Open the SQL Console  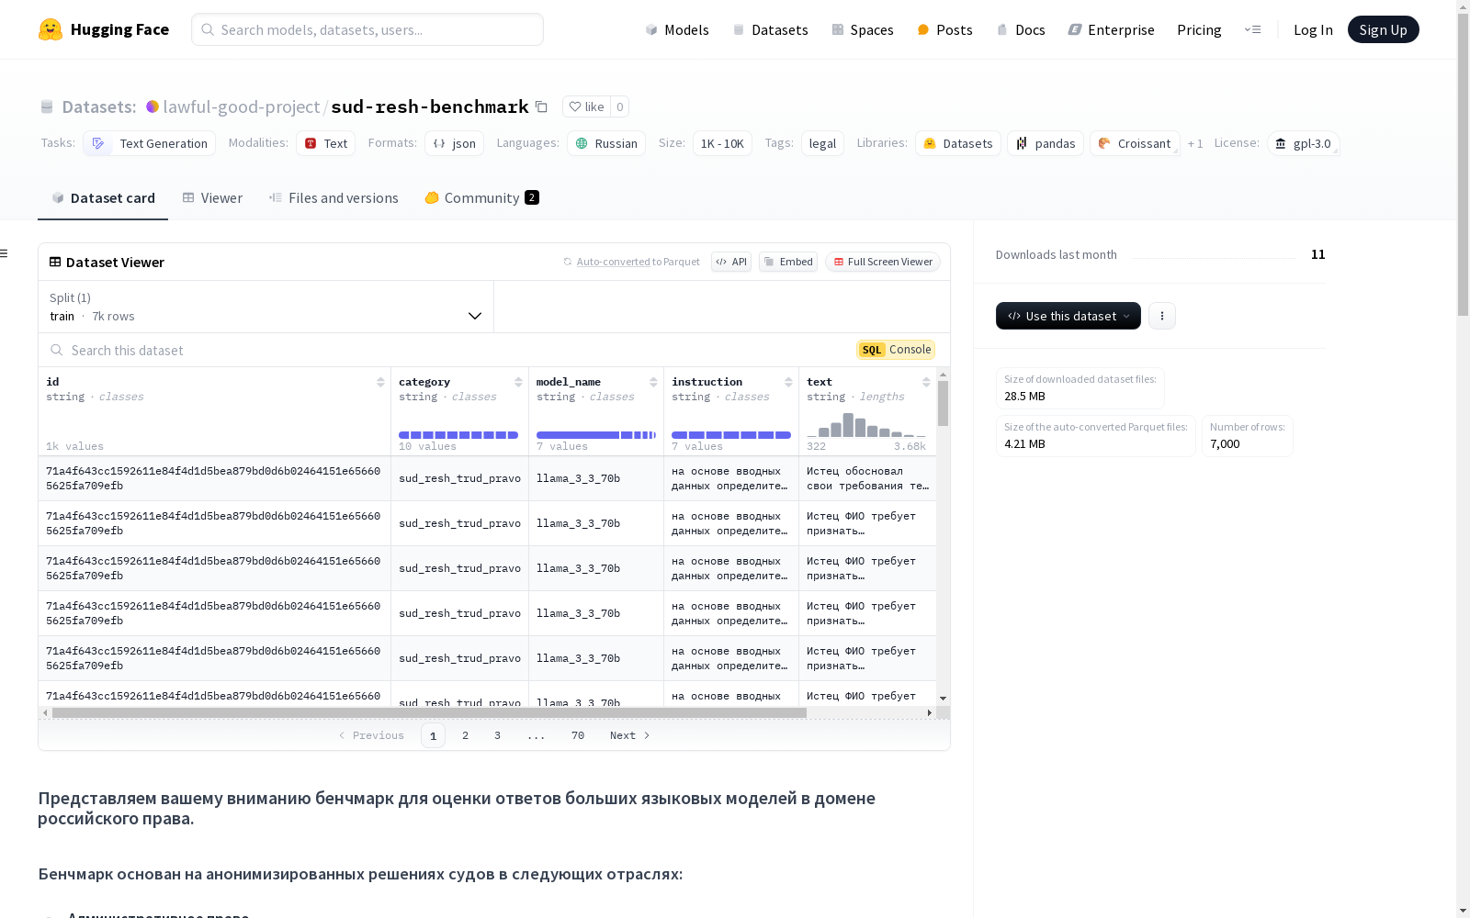pyautogui.click(x=896, y=350)
